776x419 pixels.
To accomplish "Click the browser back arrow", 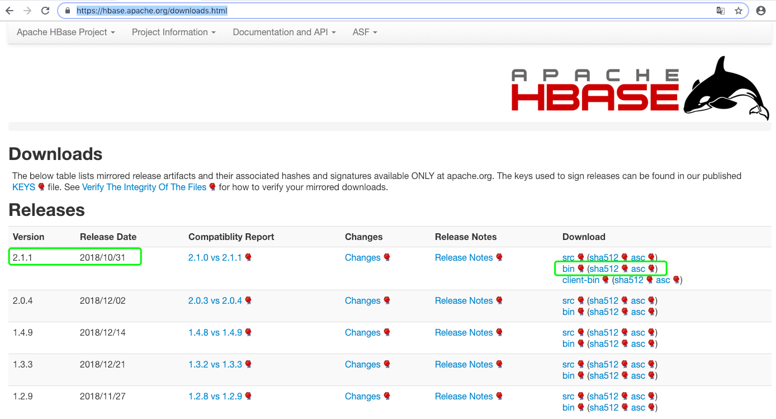I will [10, 10].
